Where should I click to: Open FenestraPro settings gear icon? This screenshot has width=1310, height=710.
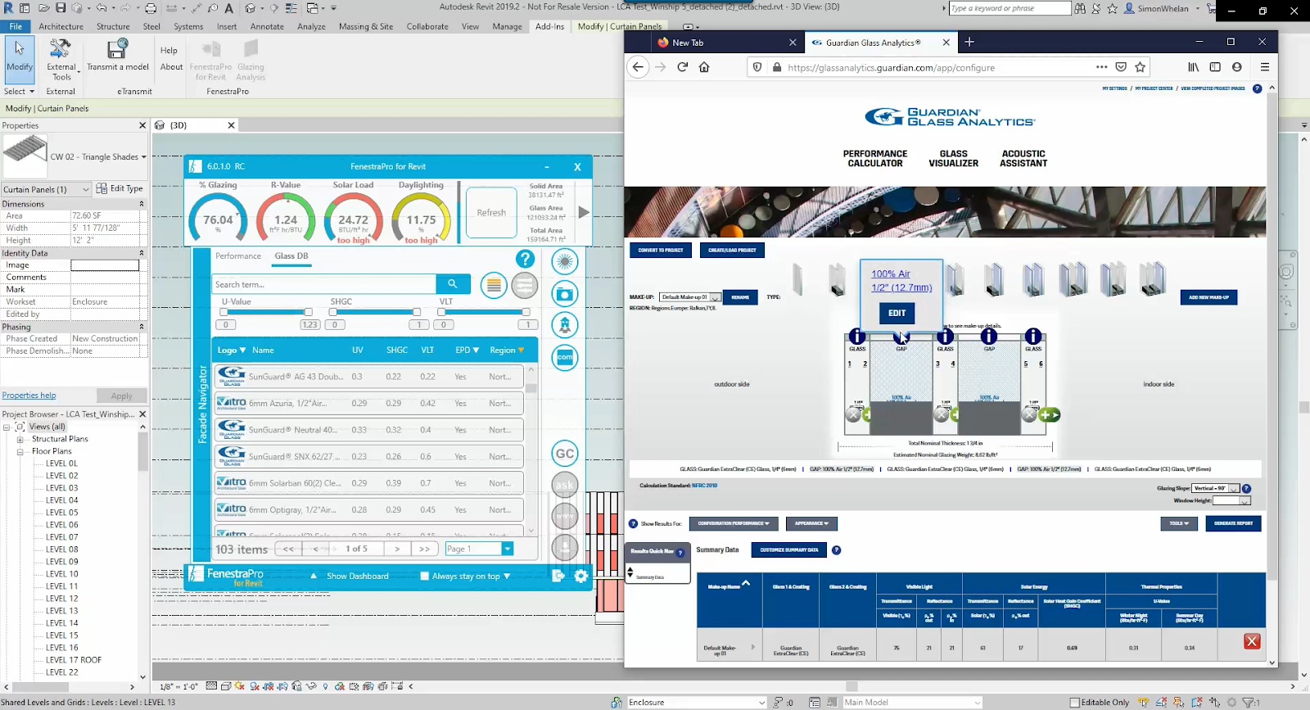pos(581,576)
